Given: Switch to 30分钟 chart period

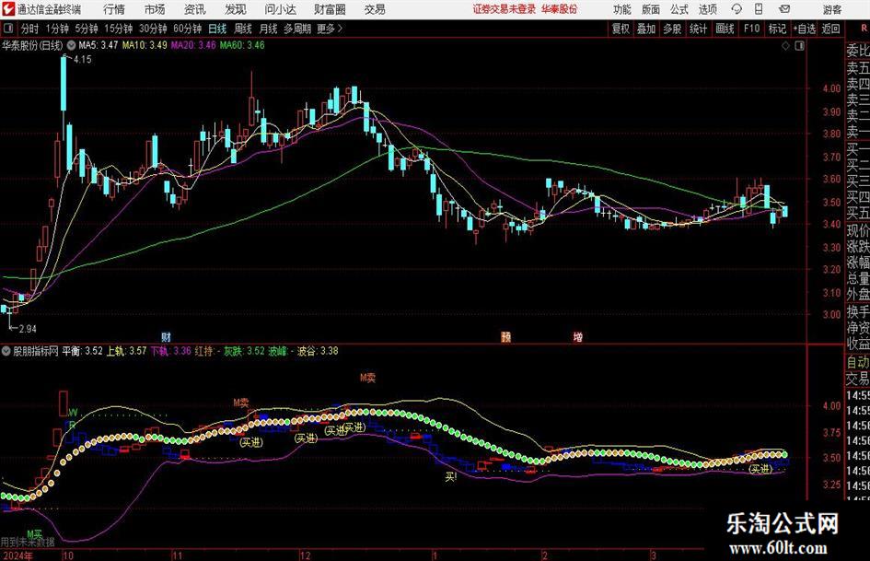Looking at the screenshot, I should click(153, 29).
